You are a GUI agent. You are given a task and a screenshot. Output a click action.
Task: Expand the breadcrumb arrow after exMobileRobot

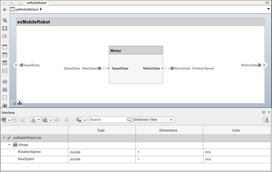point(41,9)
